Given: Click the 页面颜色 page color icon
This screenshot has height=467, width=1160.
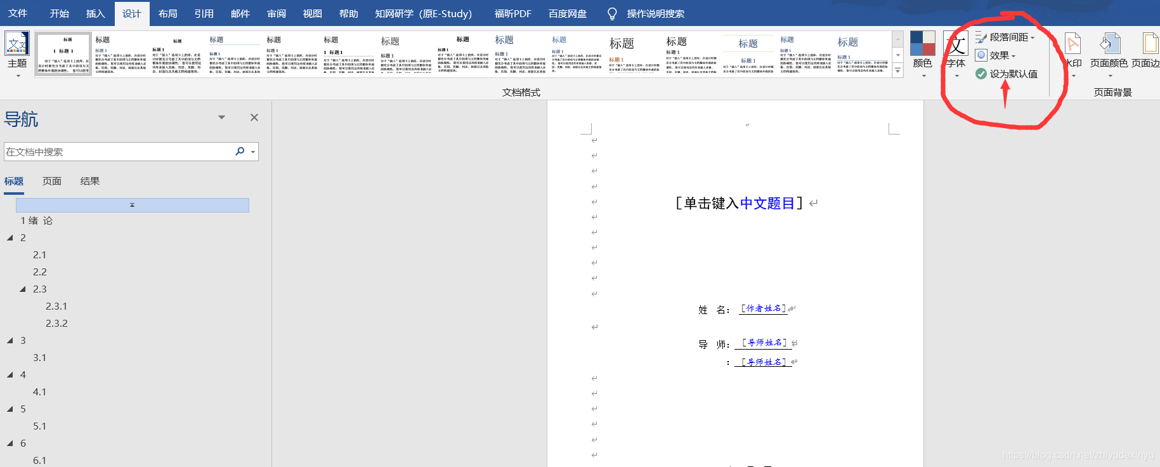Looking at the screenshot, I should click(1109, 43).
